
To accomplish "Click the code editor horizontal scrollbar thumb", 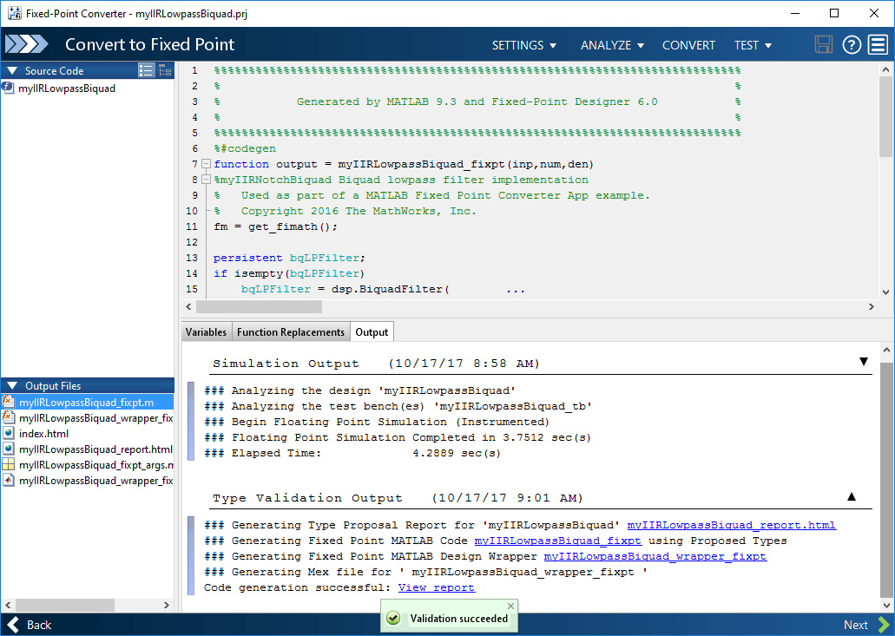I will (x=260, y=307).
